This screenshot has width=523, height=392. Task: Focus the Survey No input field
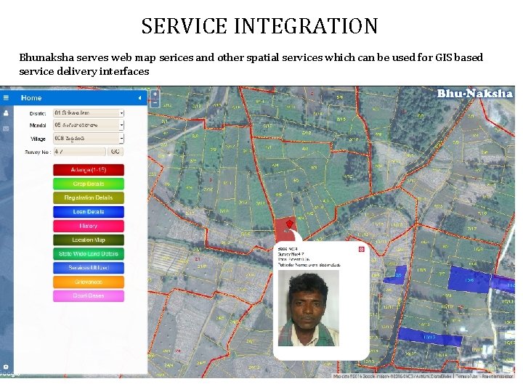click(79, 152)
